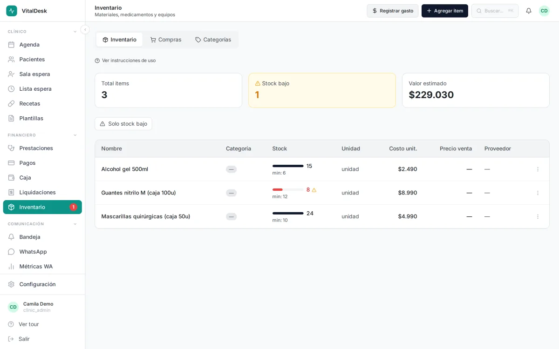559x349 pixels.
Task: Go to Sala espera section
Action: click(x=42, y=74)
